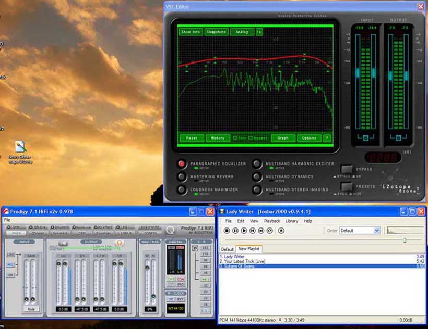Select the Multiband Dynamics module button
Viewport: 428px width, 329px height.
pyautogui.click(x=257, y=176)
